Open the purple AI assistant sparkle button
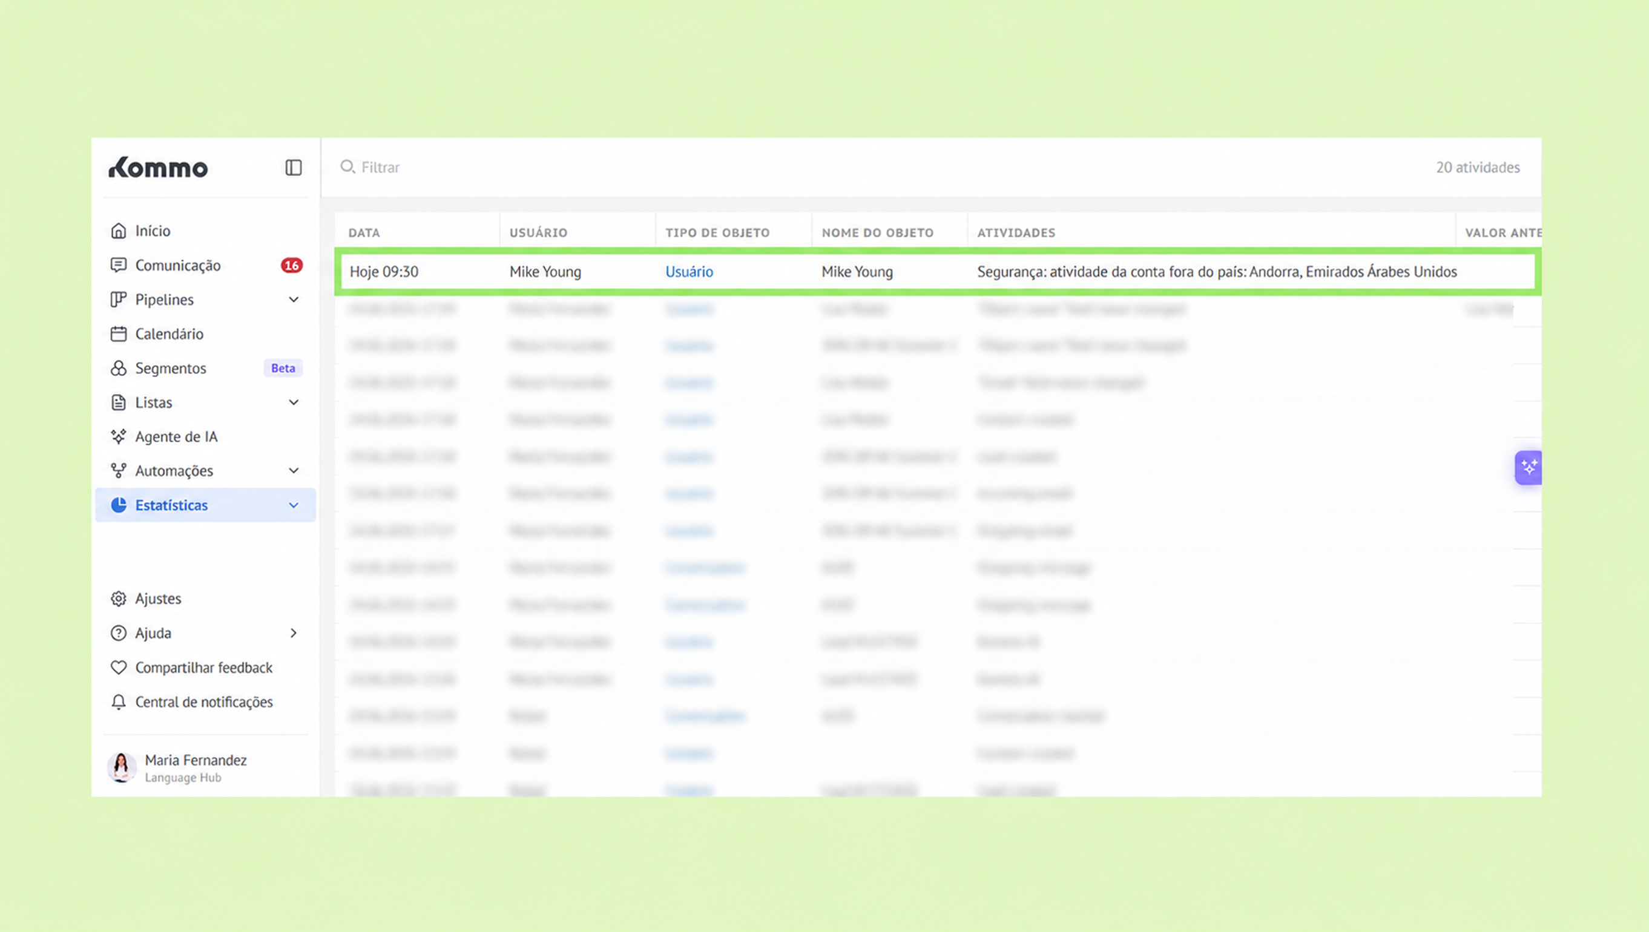The height and width of the screenshot is (932, 1649). (1528, 467)
